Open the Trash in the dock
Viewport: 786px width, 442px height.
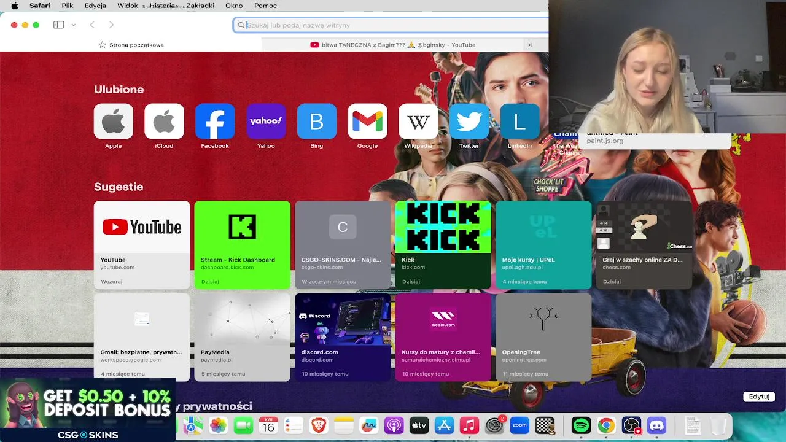718,425
